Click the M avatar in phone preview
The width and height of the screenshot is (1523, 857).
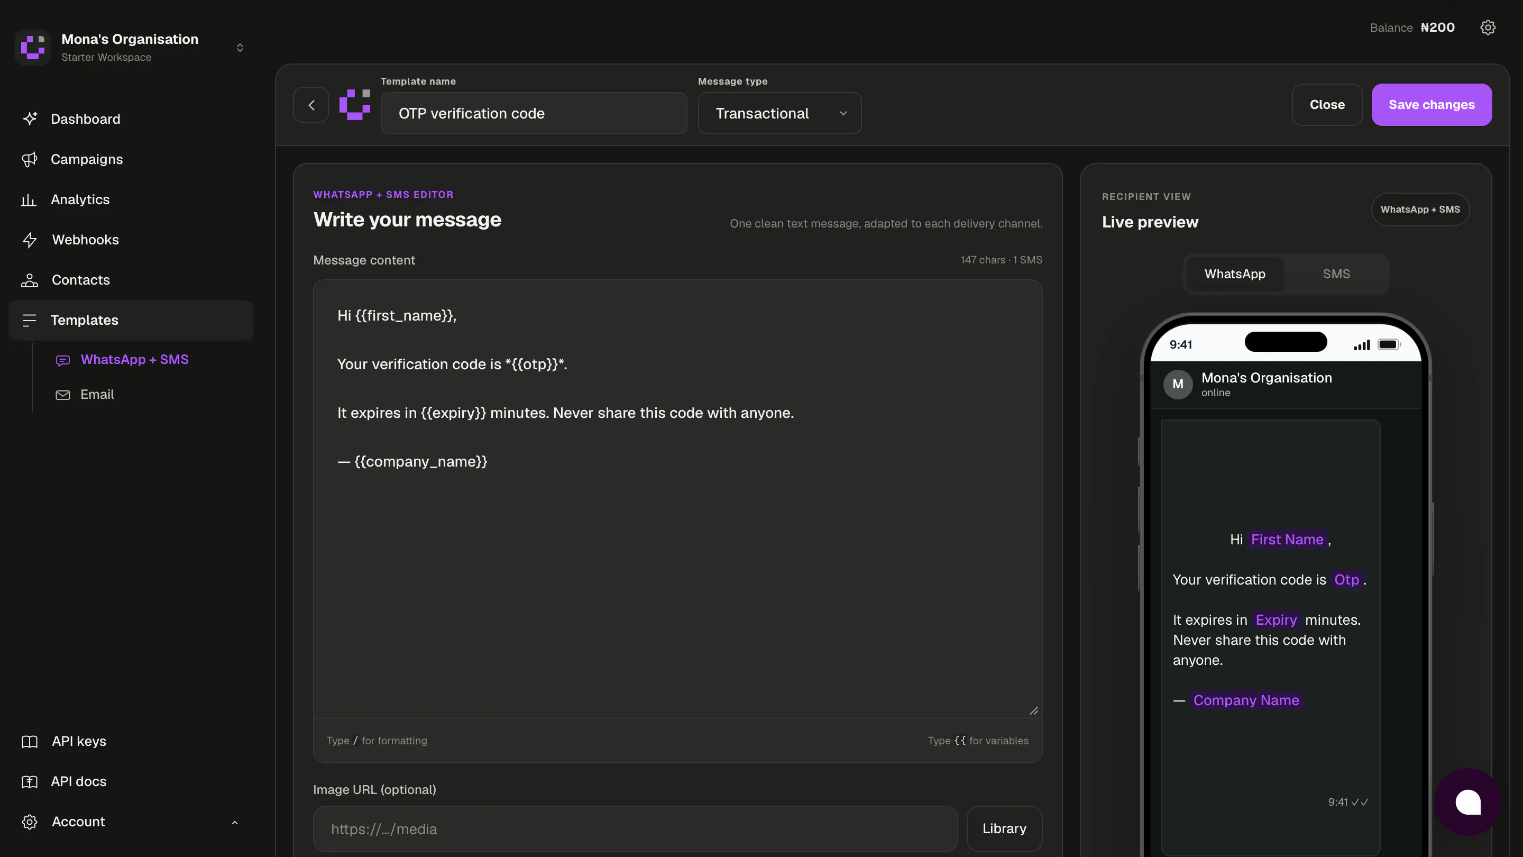pos(1178,385)
